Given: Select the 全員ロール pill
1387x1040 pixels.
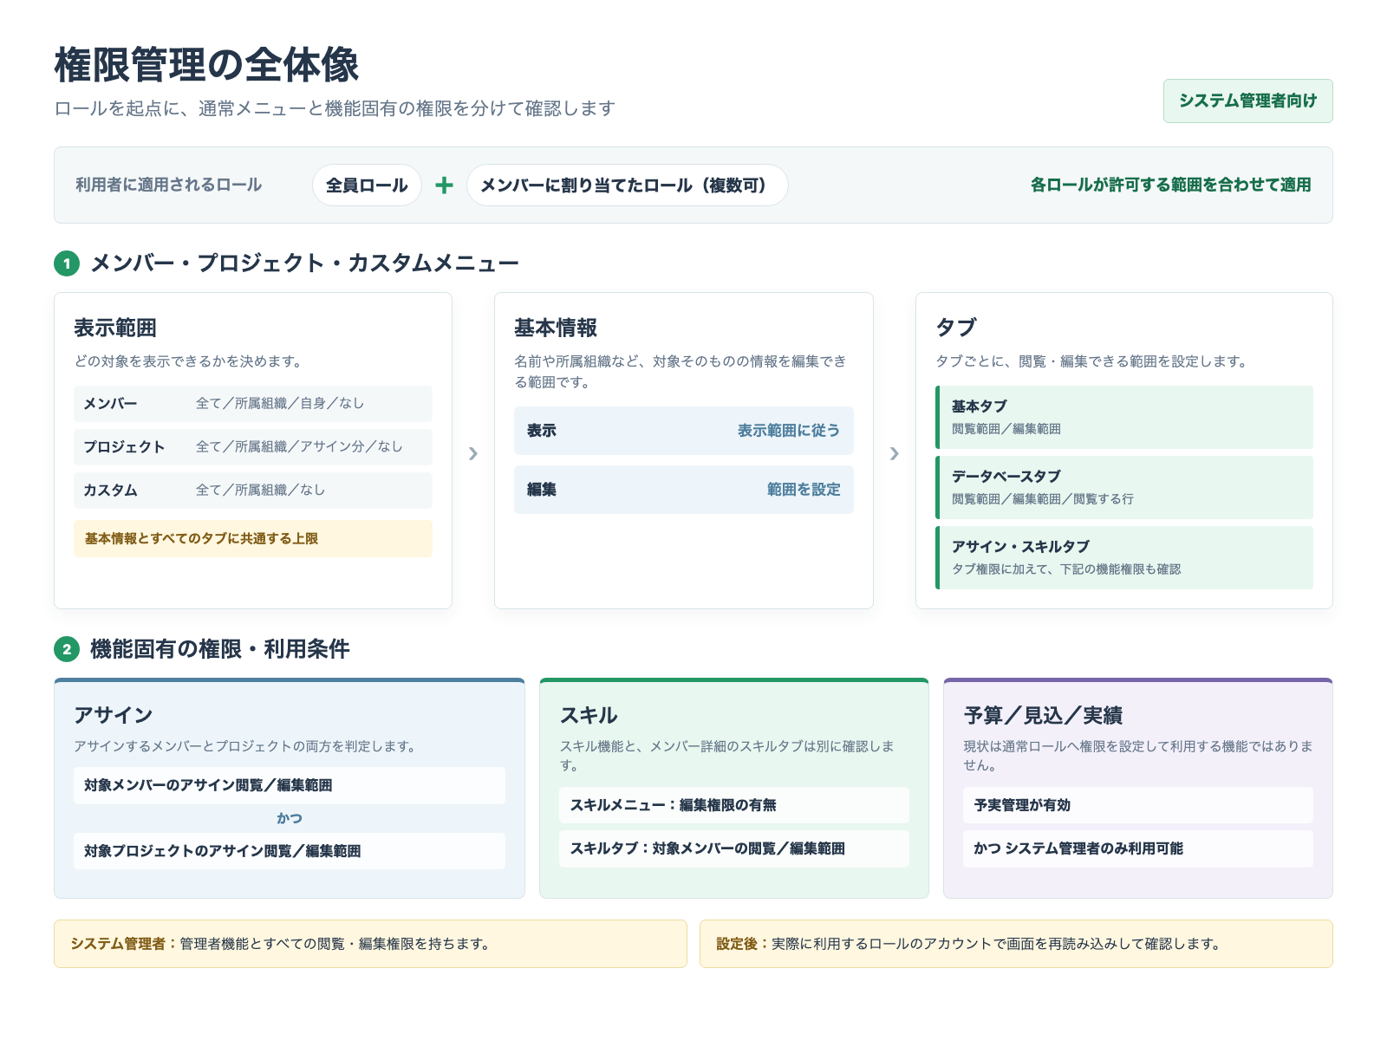Looking at the screenshot, I should pyautogui.click(x=367, y=185).
